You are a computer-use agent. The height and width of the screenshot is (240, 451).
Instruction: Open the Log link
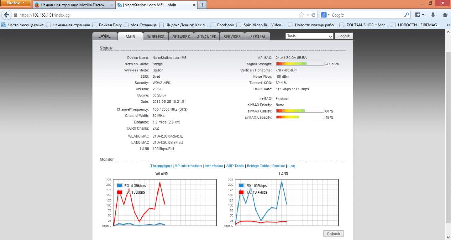click(292, 166)
